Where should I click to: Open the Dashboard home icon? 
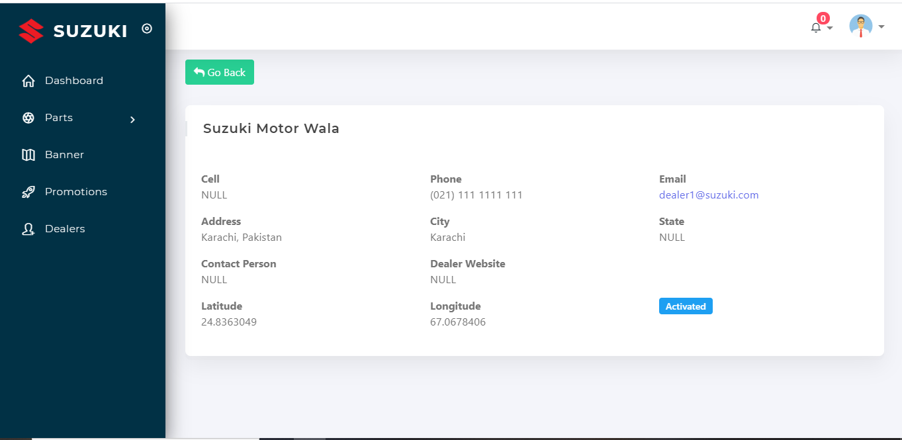tap(28, 81)
